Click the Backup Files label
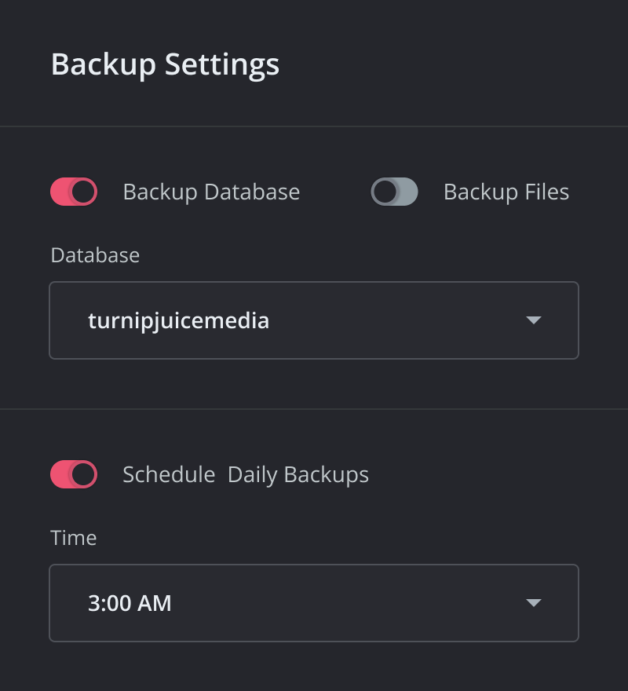Image resolution: width=628 pixels, height=691 pixels. [x=506, y=192]
